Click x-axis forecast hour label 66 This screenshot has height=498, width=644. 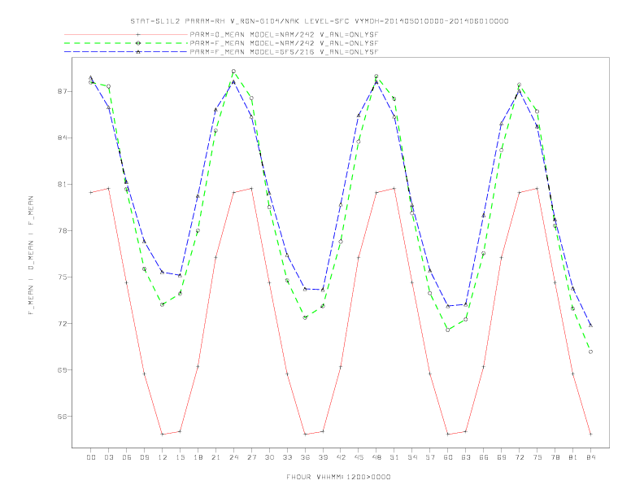coord(484,457)
